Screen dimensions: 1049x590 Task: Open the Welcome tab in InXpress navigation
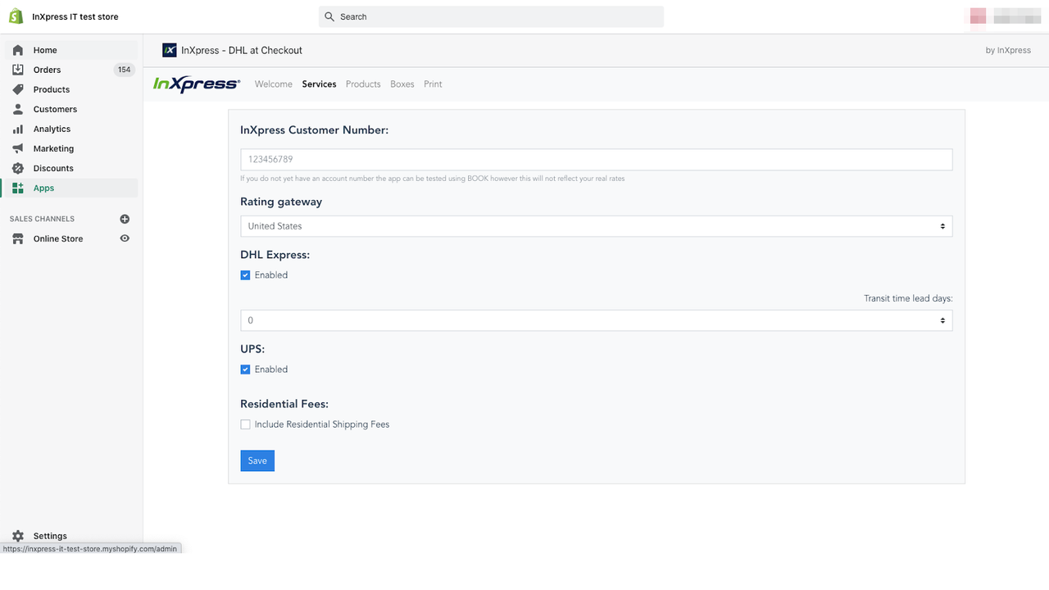pos(273,84)
